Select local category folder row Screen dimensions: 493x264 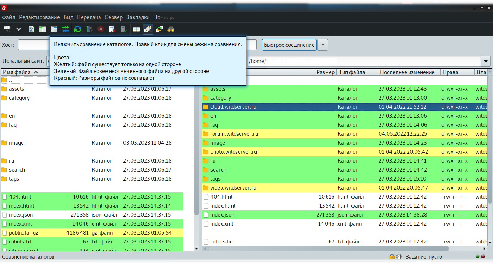92,98
